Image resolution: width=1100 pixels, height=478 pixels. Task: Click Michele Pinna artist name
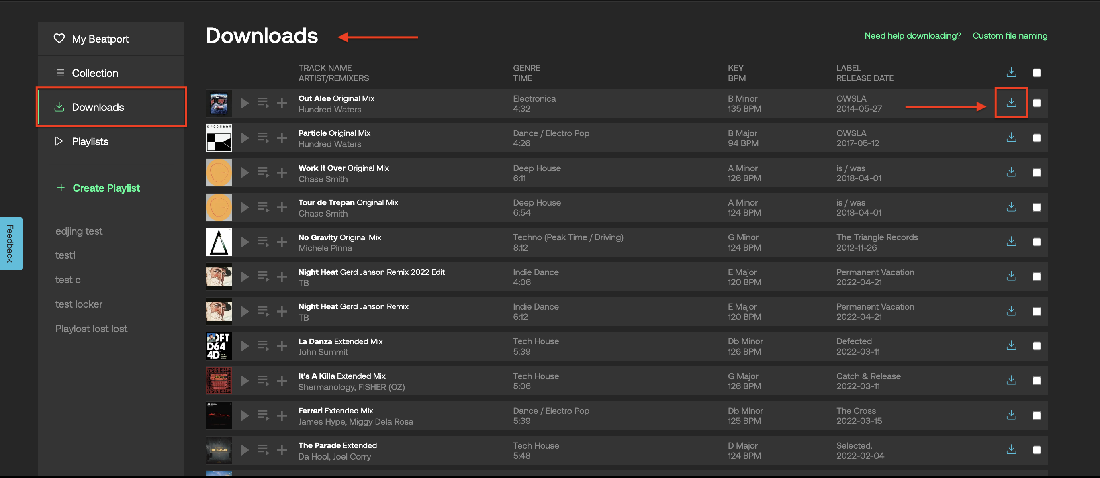[x=325, y=248]
